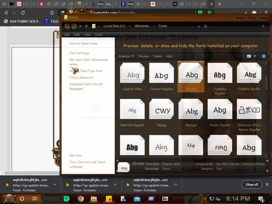Screen dimensions: 272x204
Task: Open the Action Center notifications icon
Action: click(x=261, y=199)
